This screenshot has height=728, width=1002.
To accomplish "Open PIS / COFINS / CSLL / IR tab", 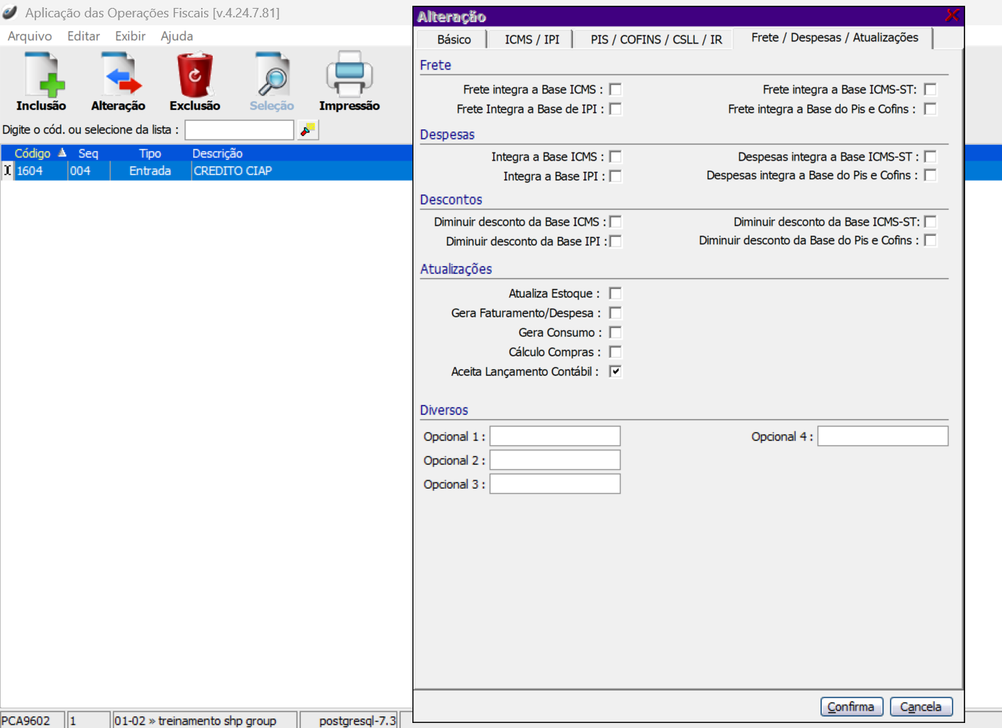I will point(655,39).
